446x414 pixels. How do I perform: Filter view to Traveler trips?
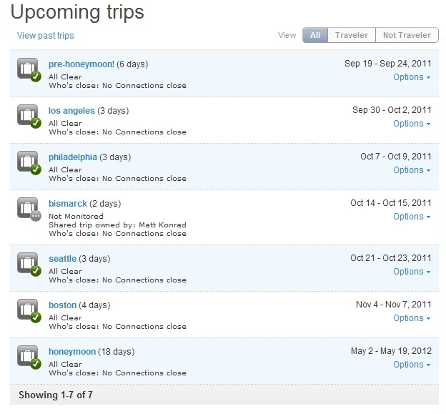tap(352, 35)
